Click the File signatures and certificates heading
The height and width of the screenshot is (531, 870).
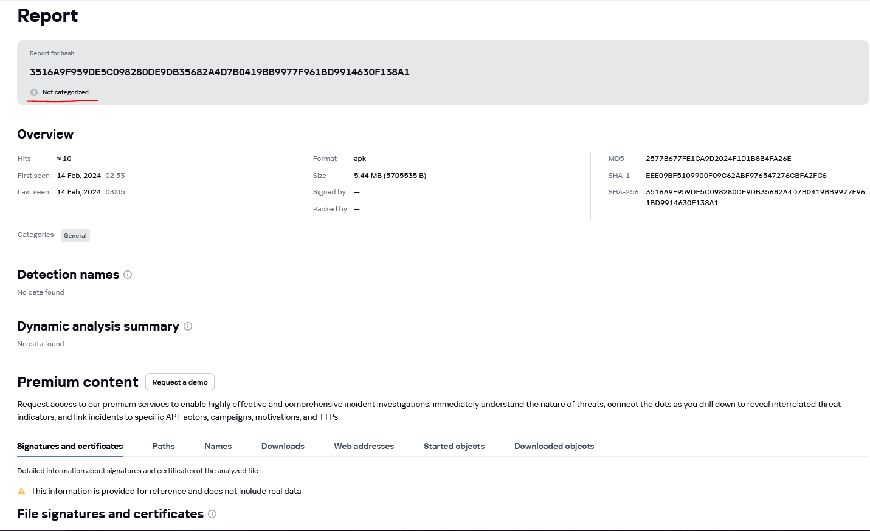[x=111, y=514]
